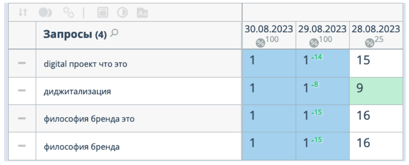Collapse the 'digital проект что это' row dash
This screenshot has height=165, width=409.
click(x=22, y=63)
